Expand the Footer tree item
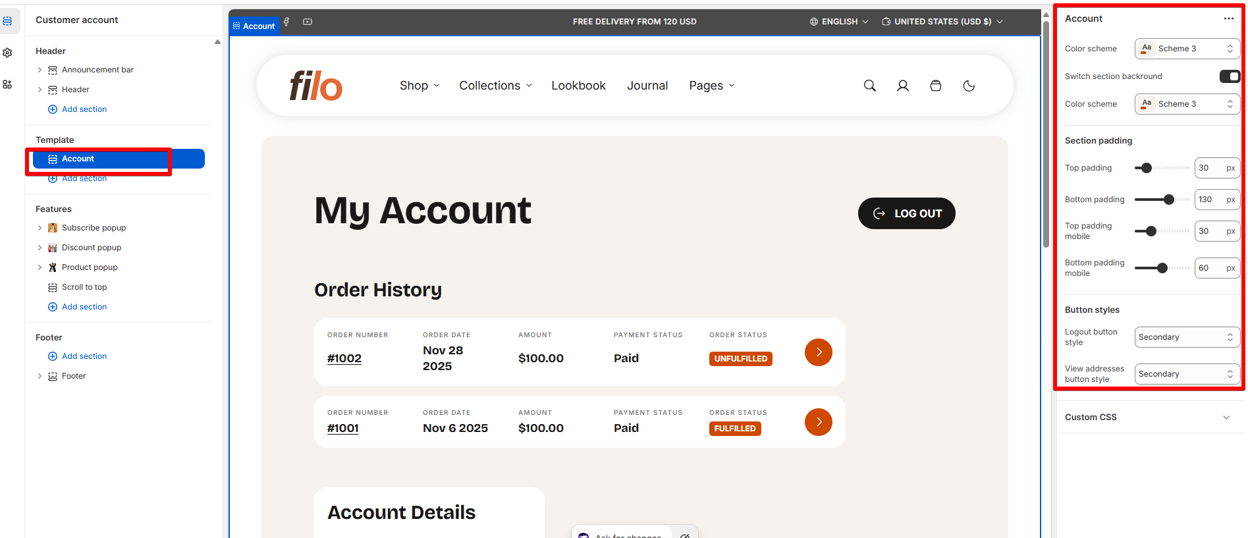The height and width of the screenshot is (538, 1248). [x=40, y=376]
